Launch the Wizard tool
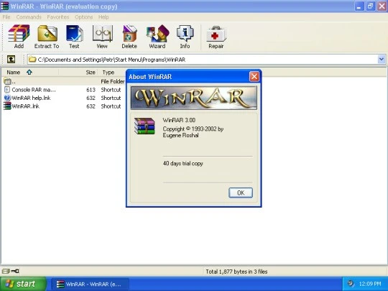The height and width of the screenshot is (291, 388). click(157, 37)
